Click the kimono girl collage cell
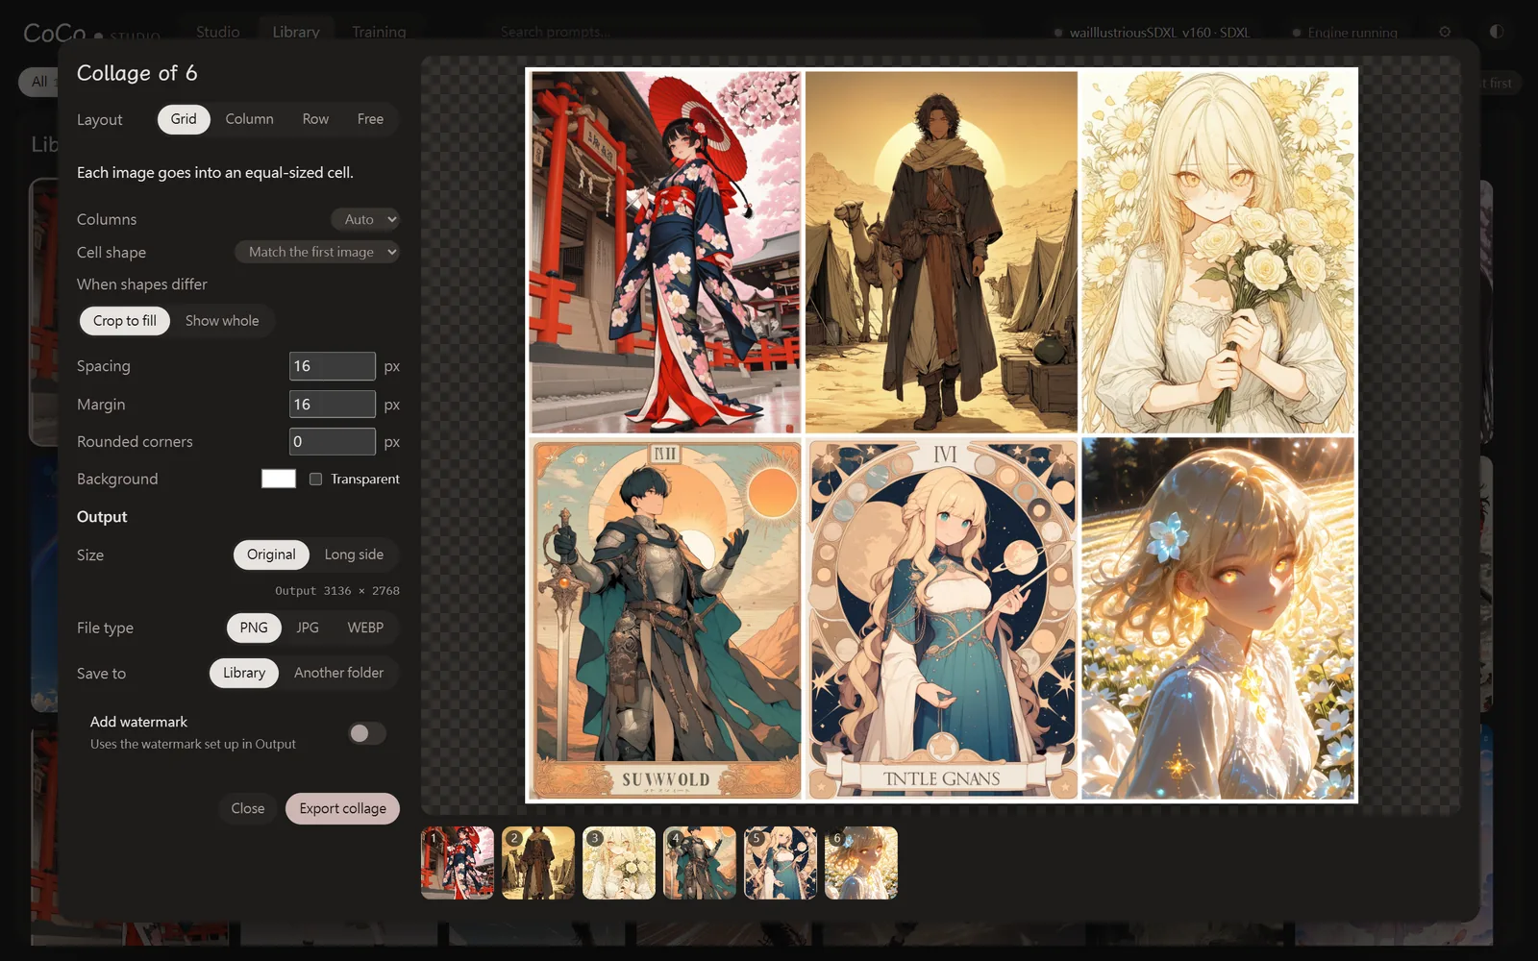The image size is (1538, 961). pyautogui.click(x=665, y=252)
